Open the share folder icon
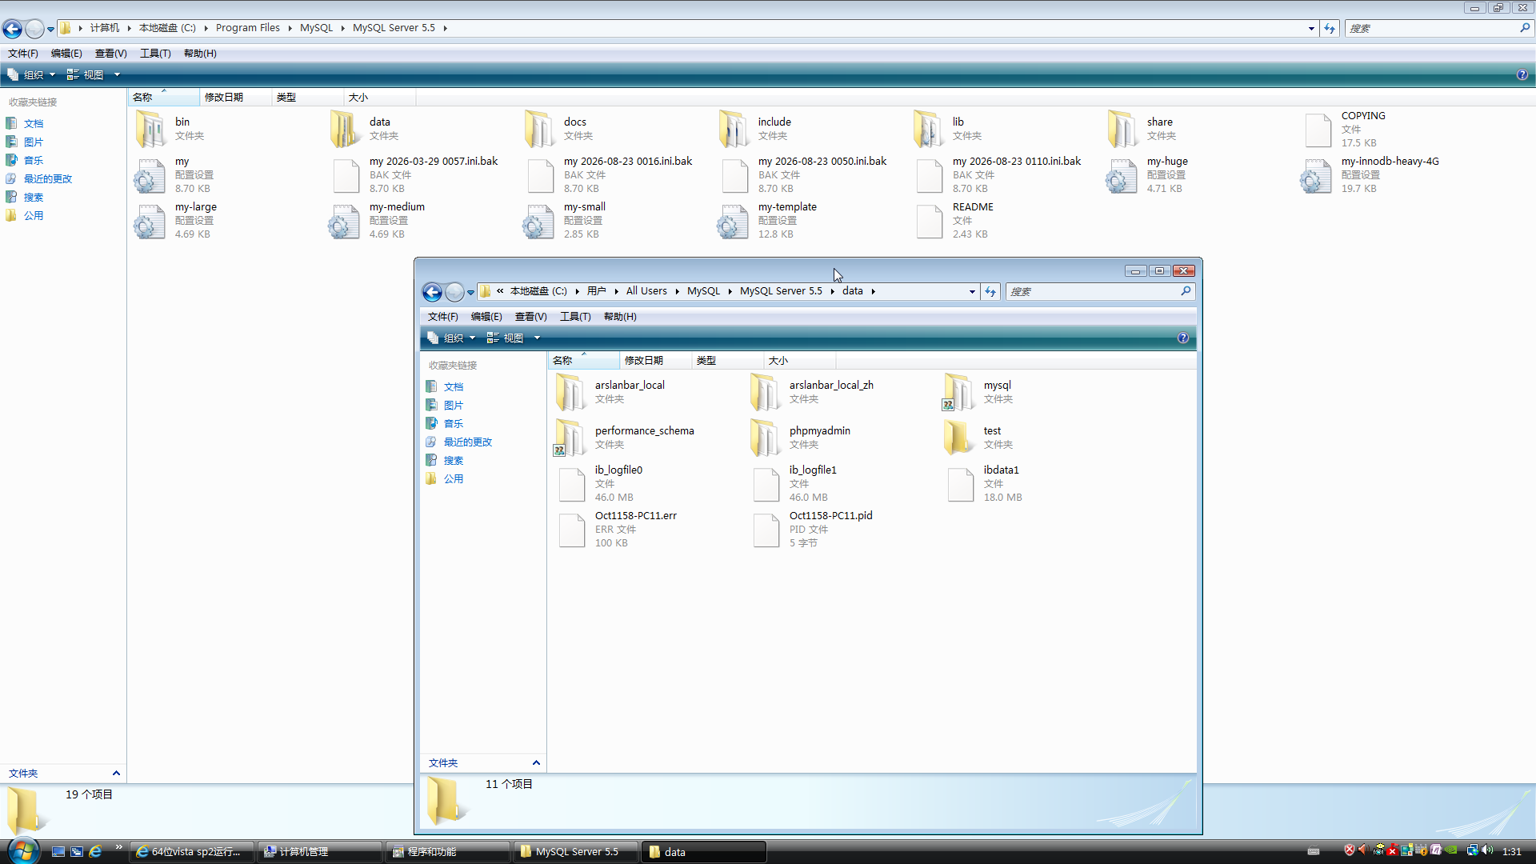 pos(1122,129)
